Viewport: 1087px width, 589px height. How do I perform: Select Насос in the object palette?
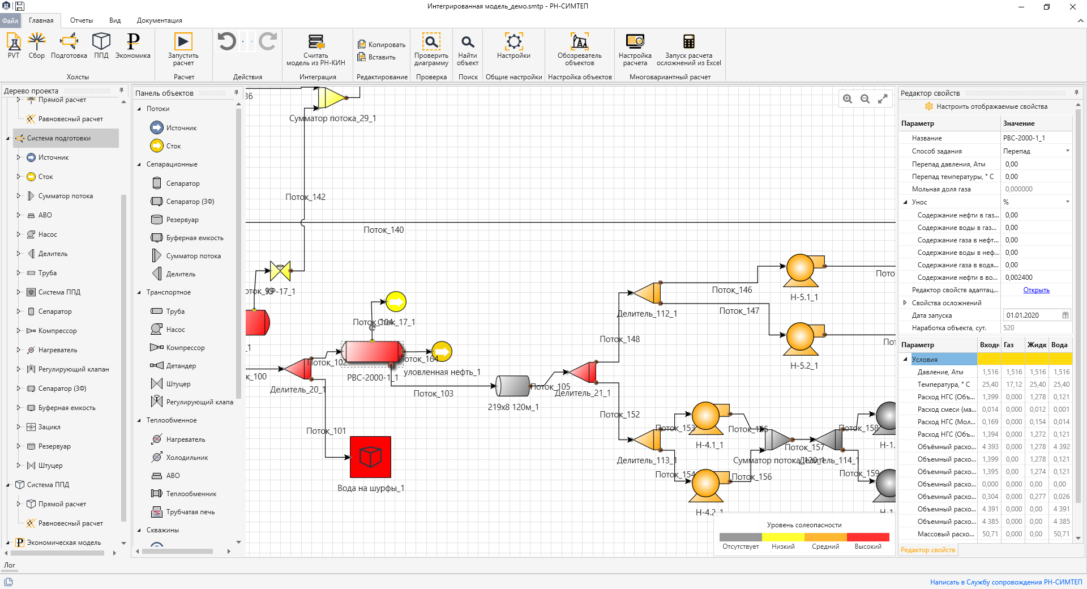tap(168, 330)
